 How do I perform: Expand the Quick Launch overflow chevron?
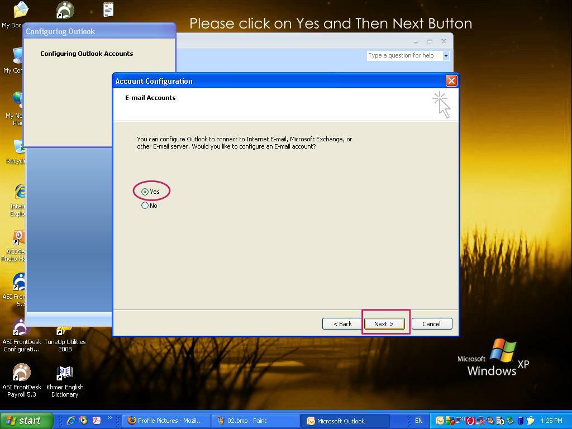click(x=109, y=418)
